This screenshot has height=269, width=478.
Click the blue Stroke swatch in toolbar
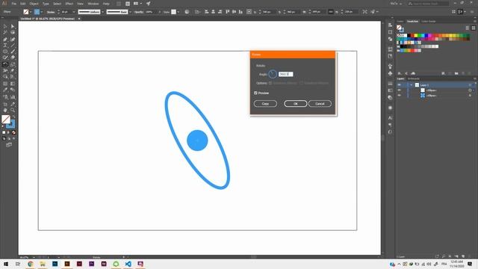tap(11, 125)
